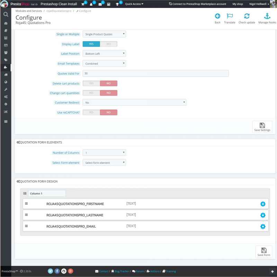Open Modules puzzle-piece icon in sidebar
Image resolution: width=277 pixels, height=277 pixels.
point(6,67)
